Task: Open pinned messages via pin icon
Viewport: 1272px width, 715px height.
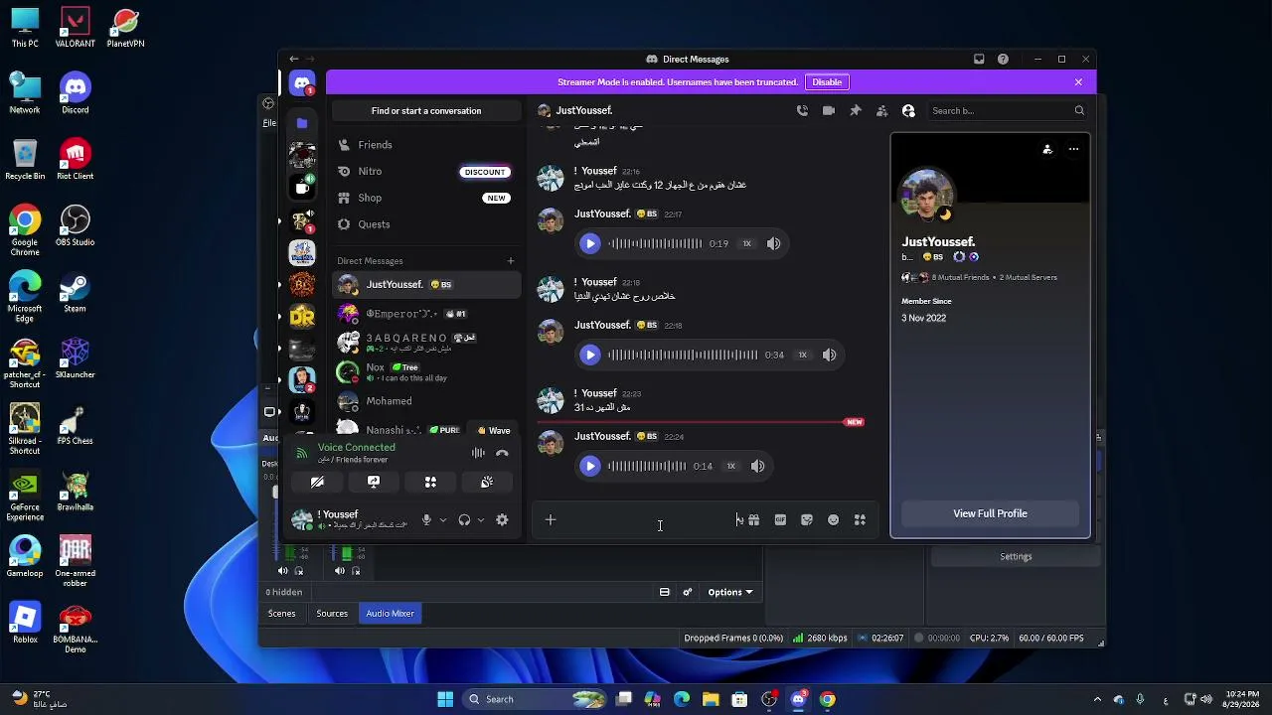Action: [855, 110]
